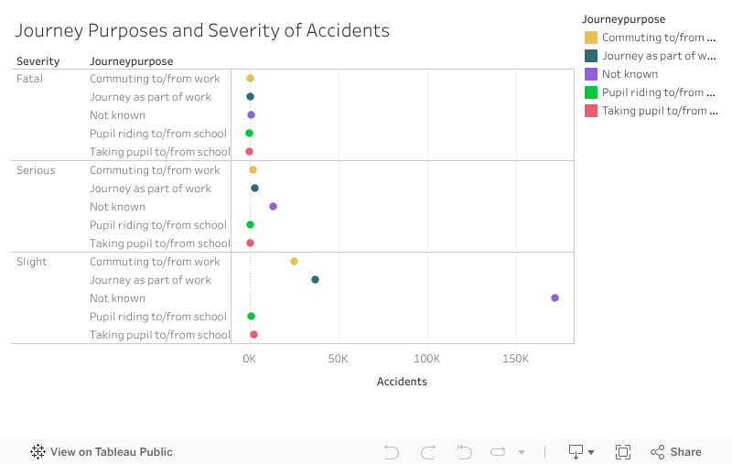Click the Refresh data icon
Viewport: 732px width, 464px height.
click(499, 452)
